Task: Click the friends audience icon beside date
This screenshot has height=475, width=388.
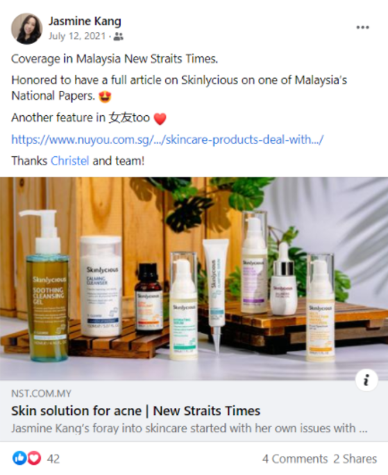Action: pos(118,36)
